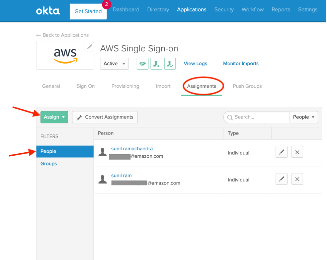The height and width of the screenshot is (260, 327).
Task: Open the Assign dropdown
Action: (x=54, y=117)
